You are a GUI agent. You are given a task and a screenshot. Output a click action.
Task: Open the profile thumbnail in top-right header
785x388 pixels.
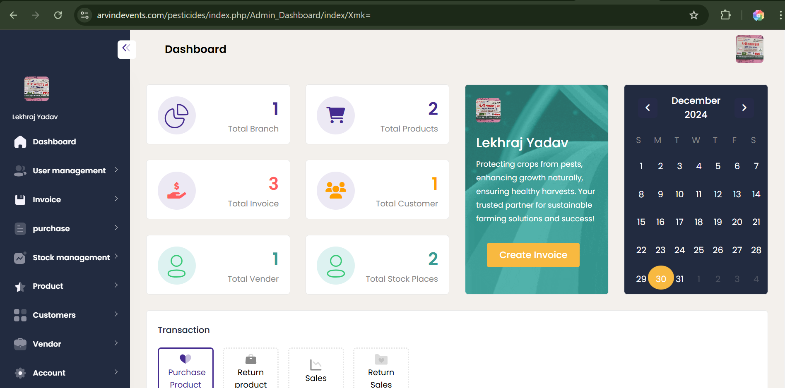pos(749,49)
